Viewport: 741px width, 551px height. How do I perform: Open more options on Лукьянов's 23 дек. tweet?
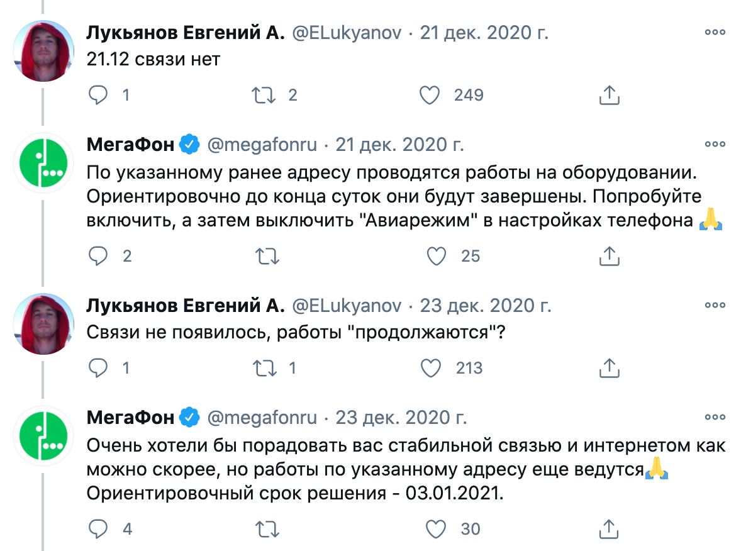[x=715, y=306]
